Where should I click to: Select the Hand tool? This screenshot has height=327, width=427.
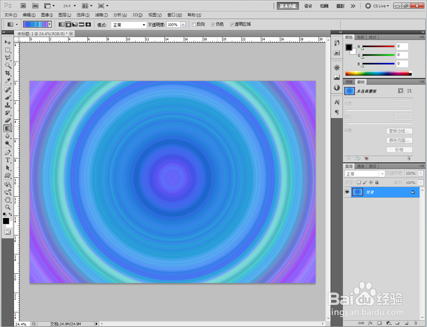(x=8, y=200)
